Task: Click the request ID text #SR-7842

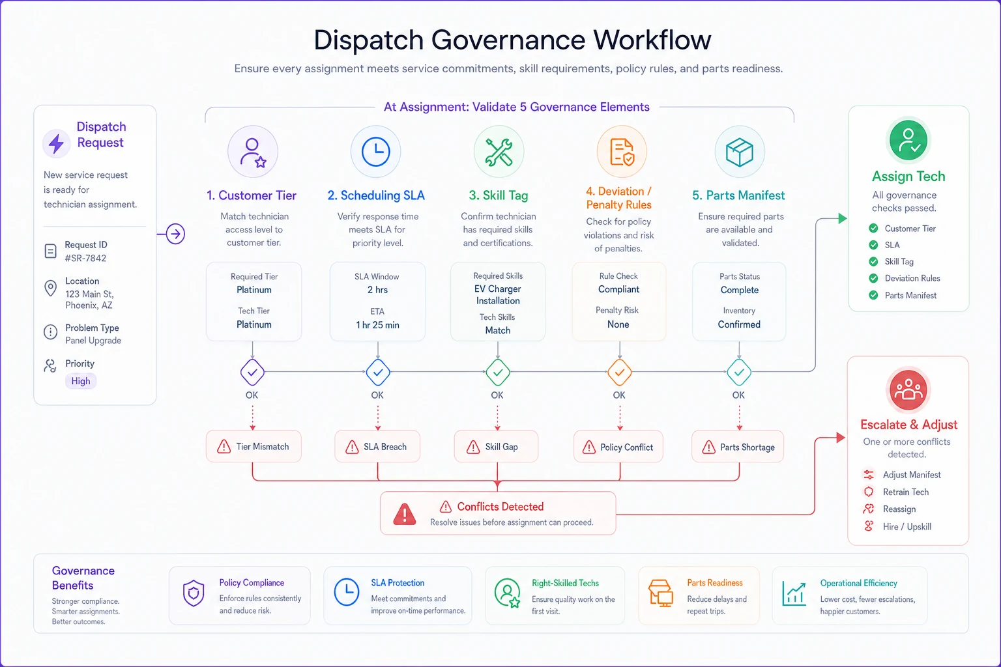Action: [x=85, y=258]
